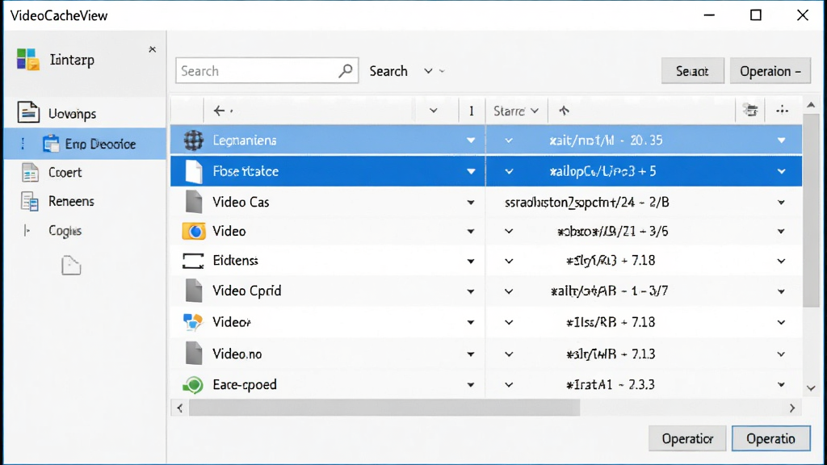Click the Coert page icon
Screen dimensions: 827x465
(x=30, y=173)
